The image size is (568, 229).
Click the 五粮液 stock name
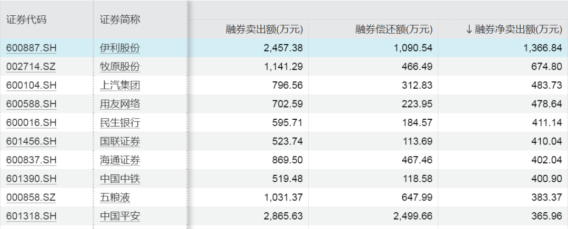[x=115, y=197]
